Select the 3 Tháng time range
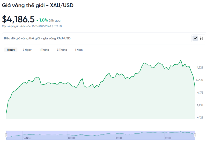The image size is (207, 142). 62,50
